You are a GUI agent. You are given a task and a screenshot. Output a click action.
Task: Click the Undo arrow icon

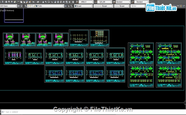pos(33,2)
